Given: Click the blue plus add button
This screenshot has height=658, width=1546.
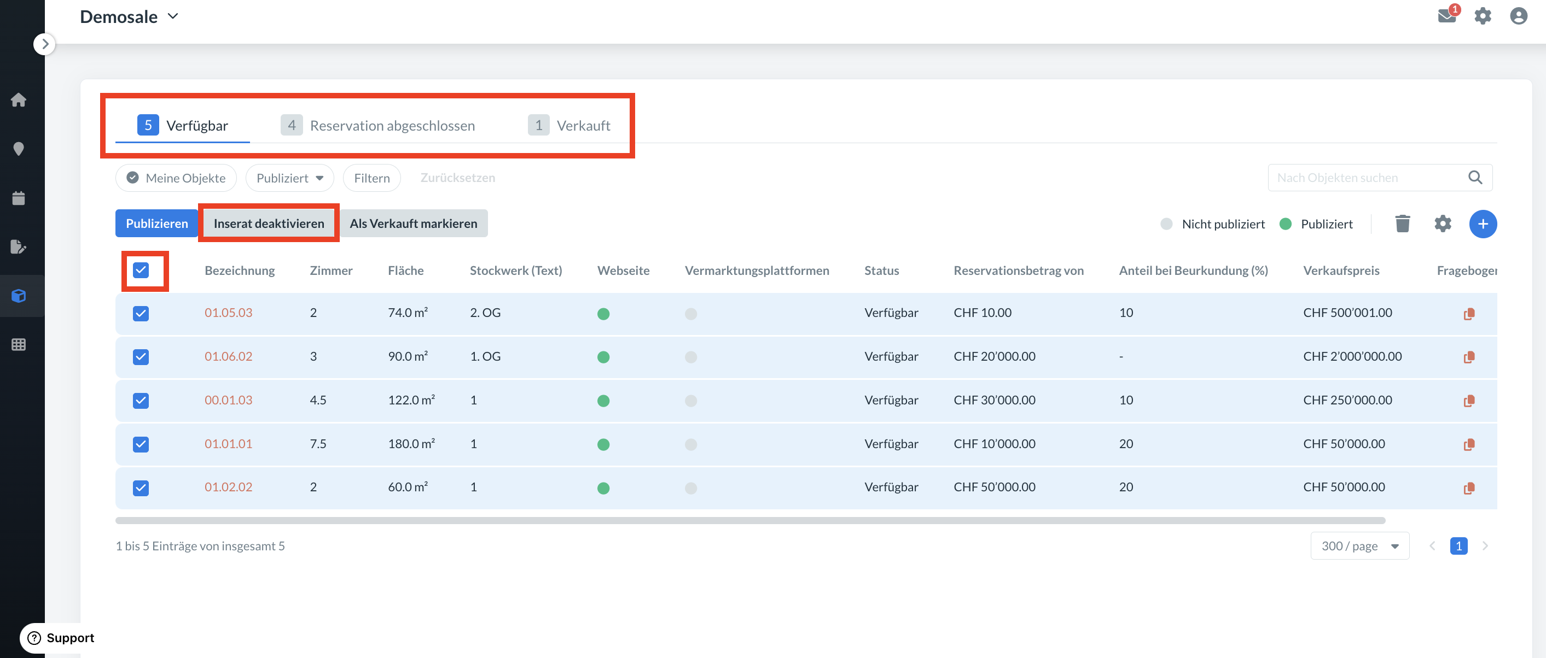Looking at the screenshot, I should click(1483, 224).
